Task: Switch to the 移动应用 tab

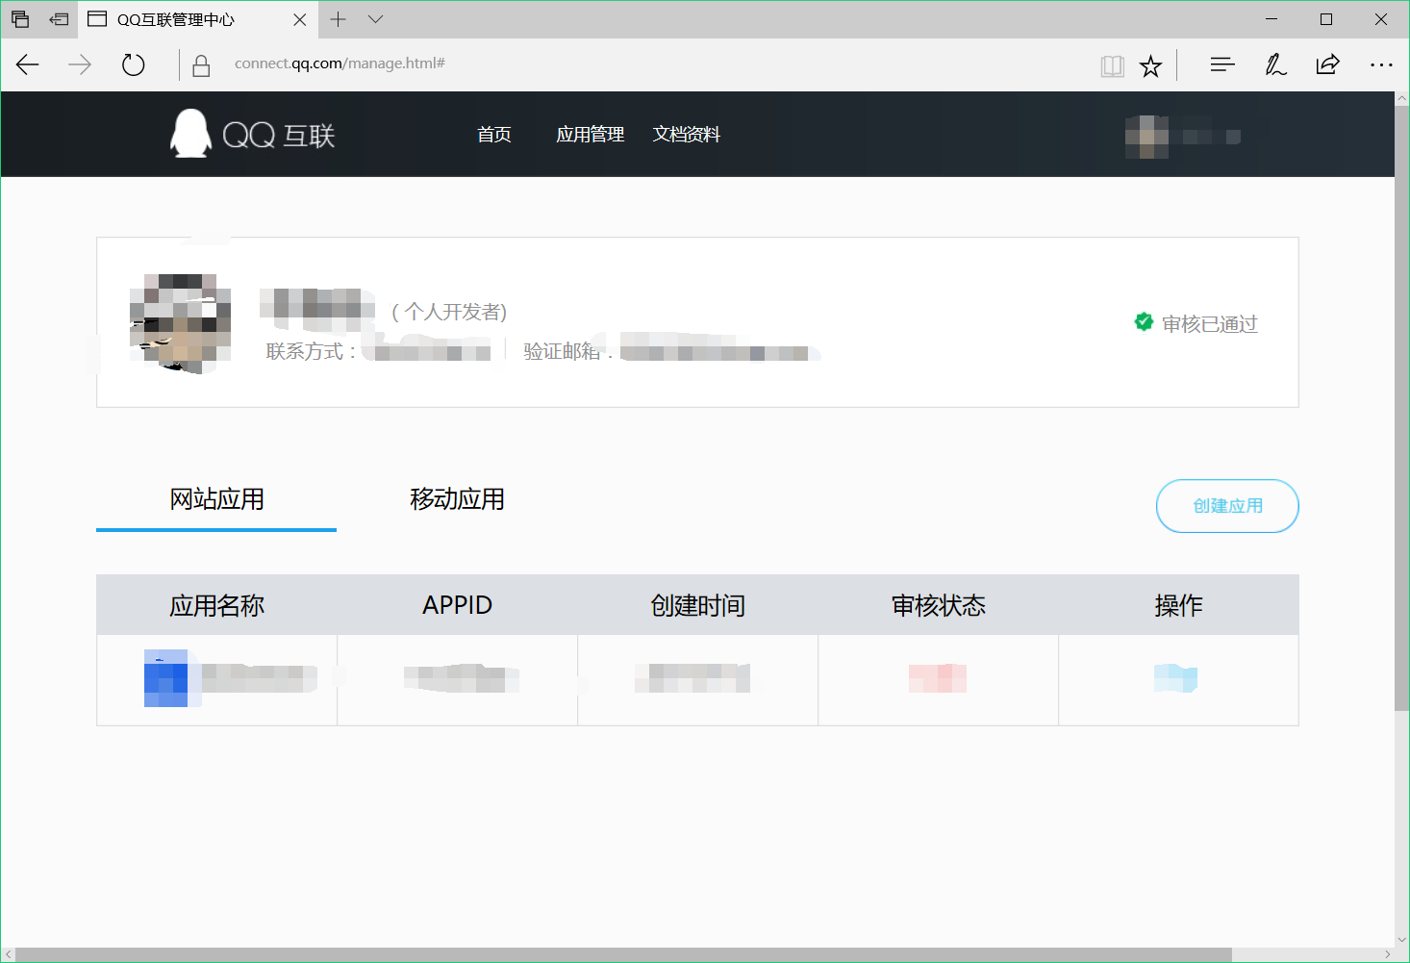Action: click(x=457, y=499)
